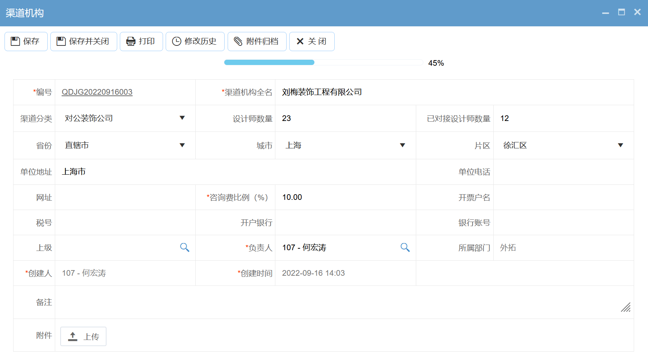This screenshot has width=648, height=358.
Task: Click the Save (保存) button
Action: 26,41
